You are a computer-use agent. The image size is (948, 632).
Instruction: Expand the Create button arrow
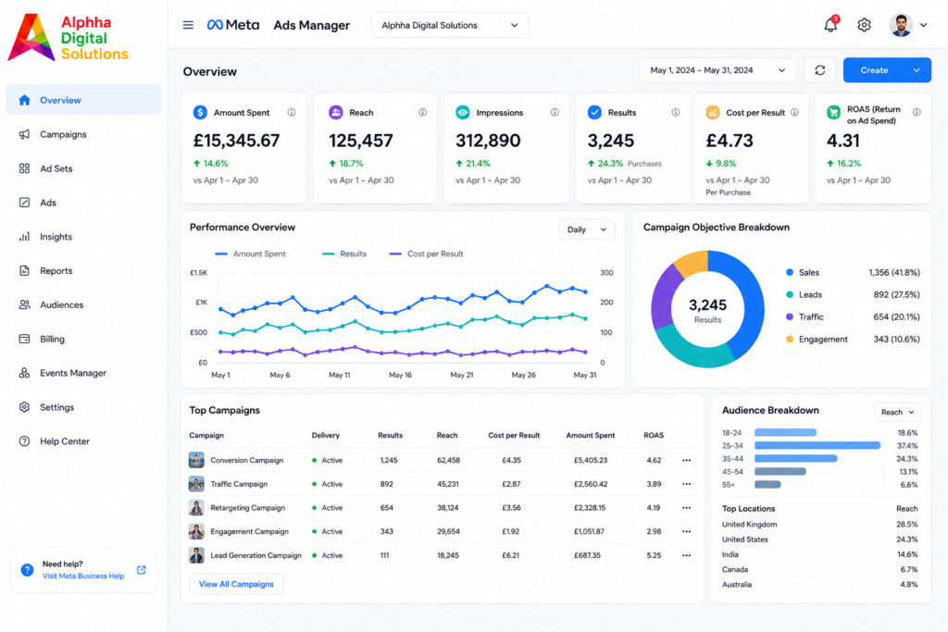coord(917,70)
